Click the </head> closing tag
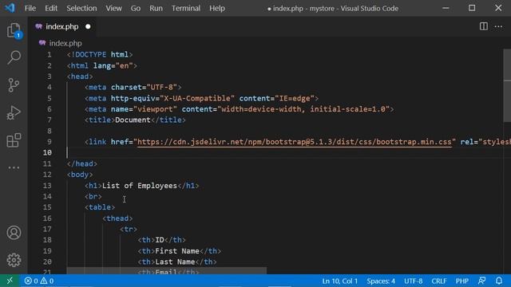 (x=81, y=163)
